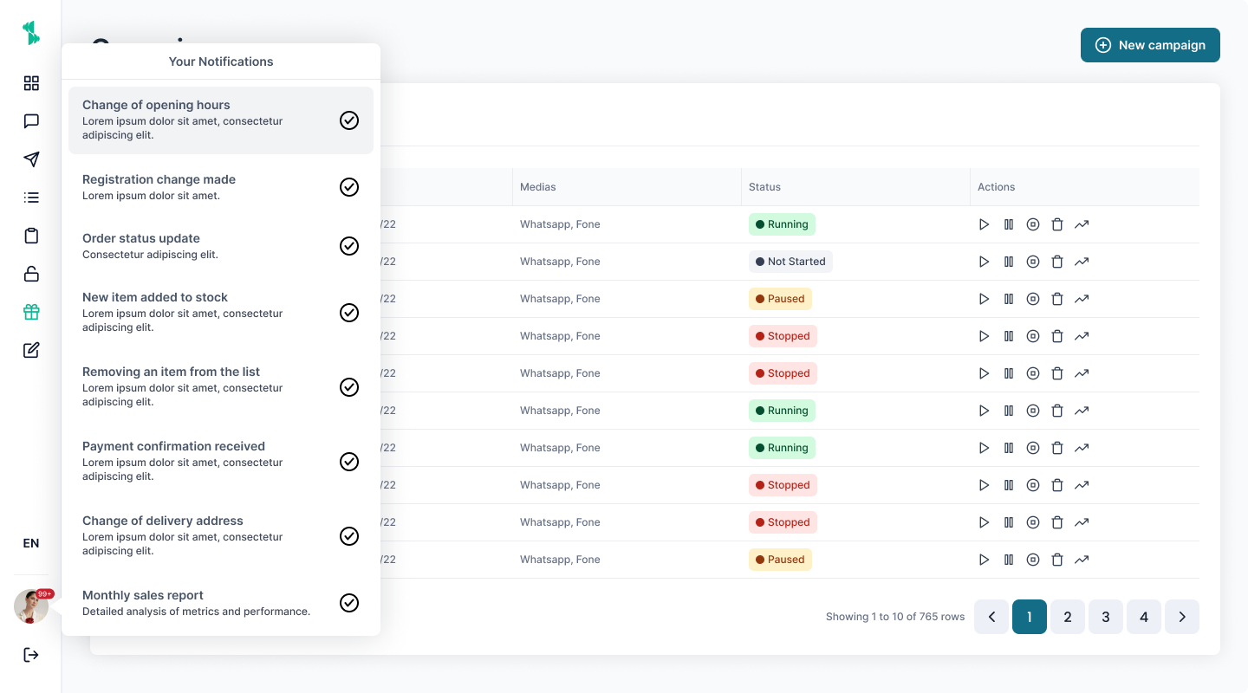
Task: Delete the Not Started campaign
Action: pos(1057,262)
